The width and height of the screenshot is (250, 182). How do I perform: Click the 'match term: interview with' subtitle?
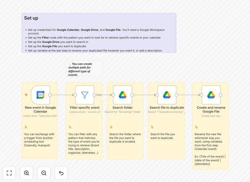[x=40, y=116]
